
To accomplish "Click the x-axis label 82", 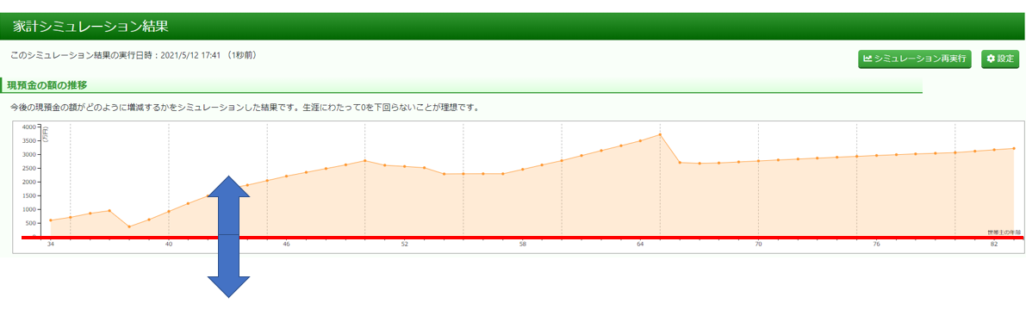I will pyautogui.click(x=994, y=244).
